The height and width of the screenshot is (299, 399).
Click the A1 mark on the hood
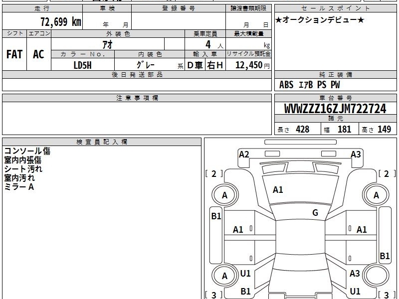(x=278, y=190)
